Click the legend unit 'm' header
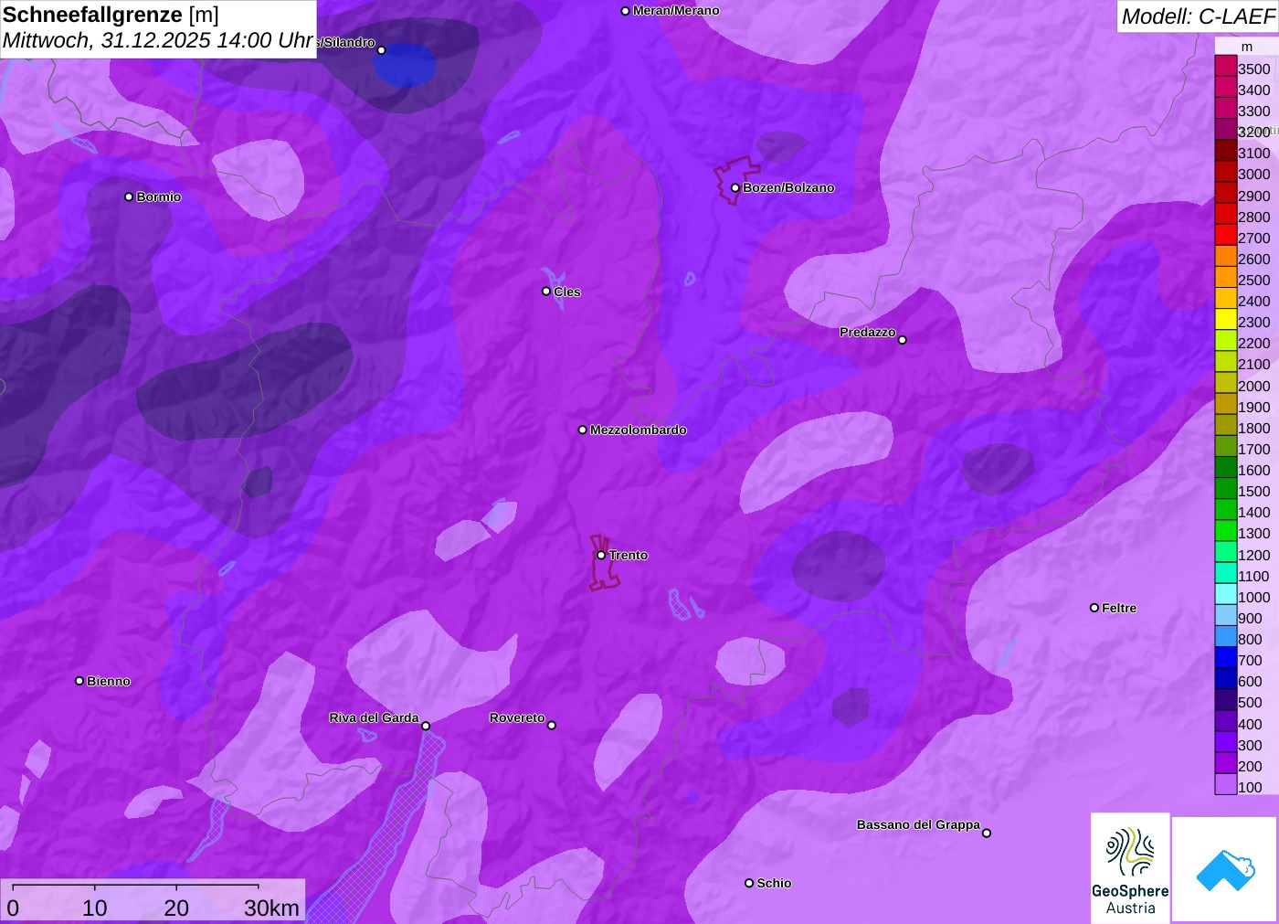This screenshot has width=1279, height=924. point(1247,47)
